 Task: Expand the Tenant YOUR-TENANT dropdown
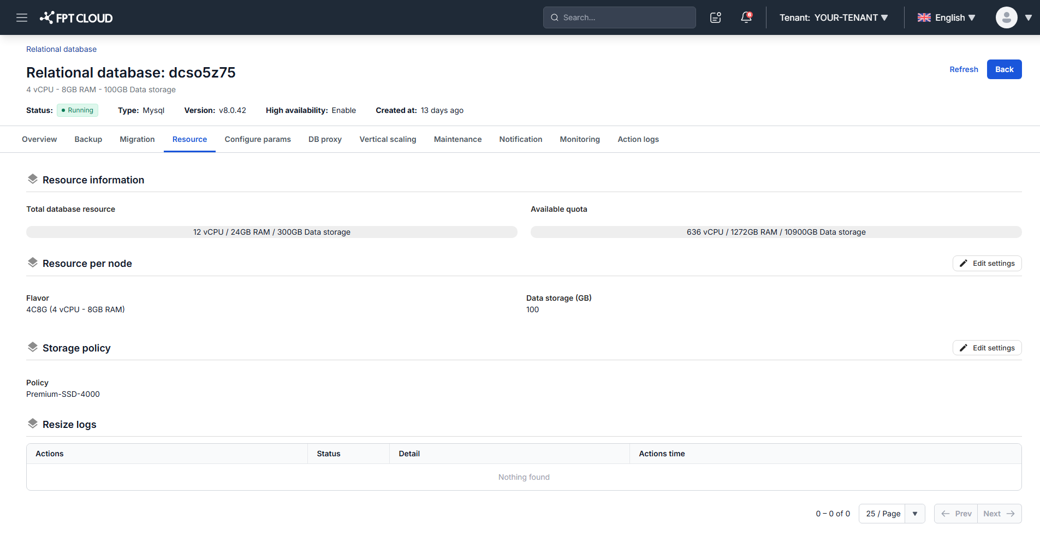coord(834,17)
